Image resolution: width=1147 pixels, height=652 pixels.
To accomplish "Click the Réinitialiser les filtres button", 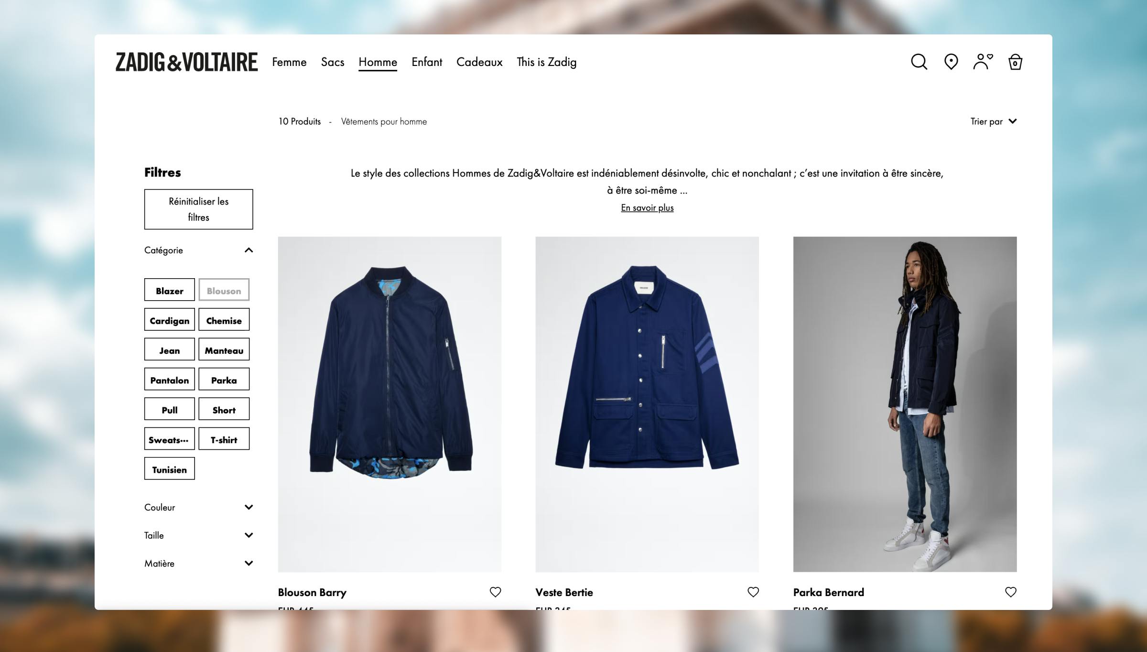I will (x=198, y=209).
